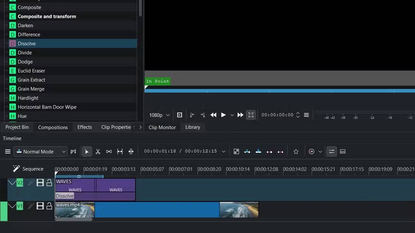This screenshot has height=233, width=415.
Task: Click the Insert clip zone icon
Action: [247, 151]
